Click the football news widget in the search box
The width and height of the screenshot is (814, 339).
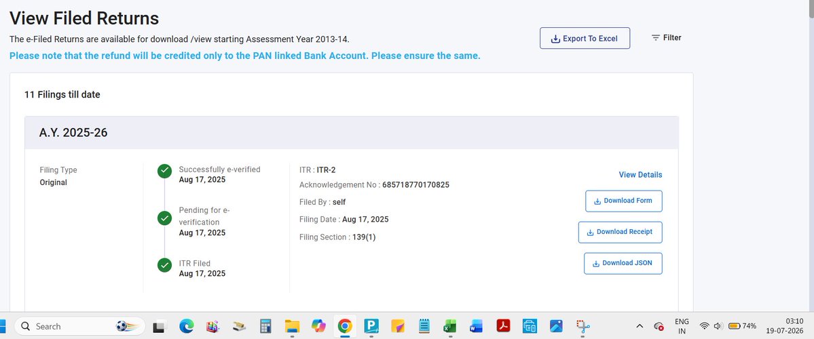point(127,327)
